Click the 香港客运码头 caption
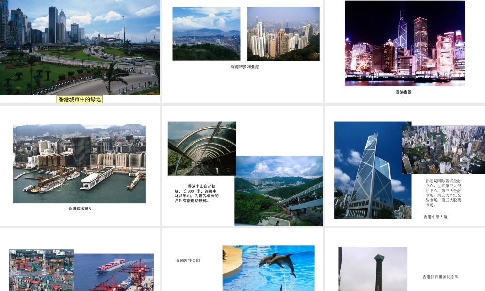The image size is (485, 291). [x=81, y=209]
